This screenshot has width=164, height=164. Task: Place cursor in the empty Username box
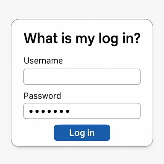82,76
